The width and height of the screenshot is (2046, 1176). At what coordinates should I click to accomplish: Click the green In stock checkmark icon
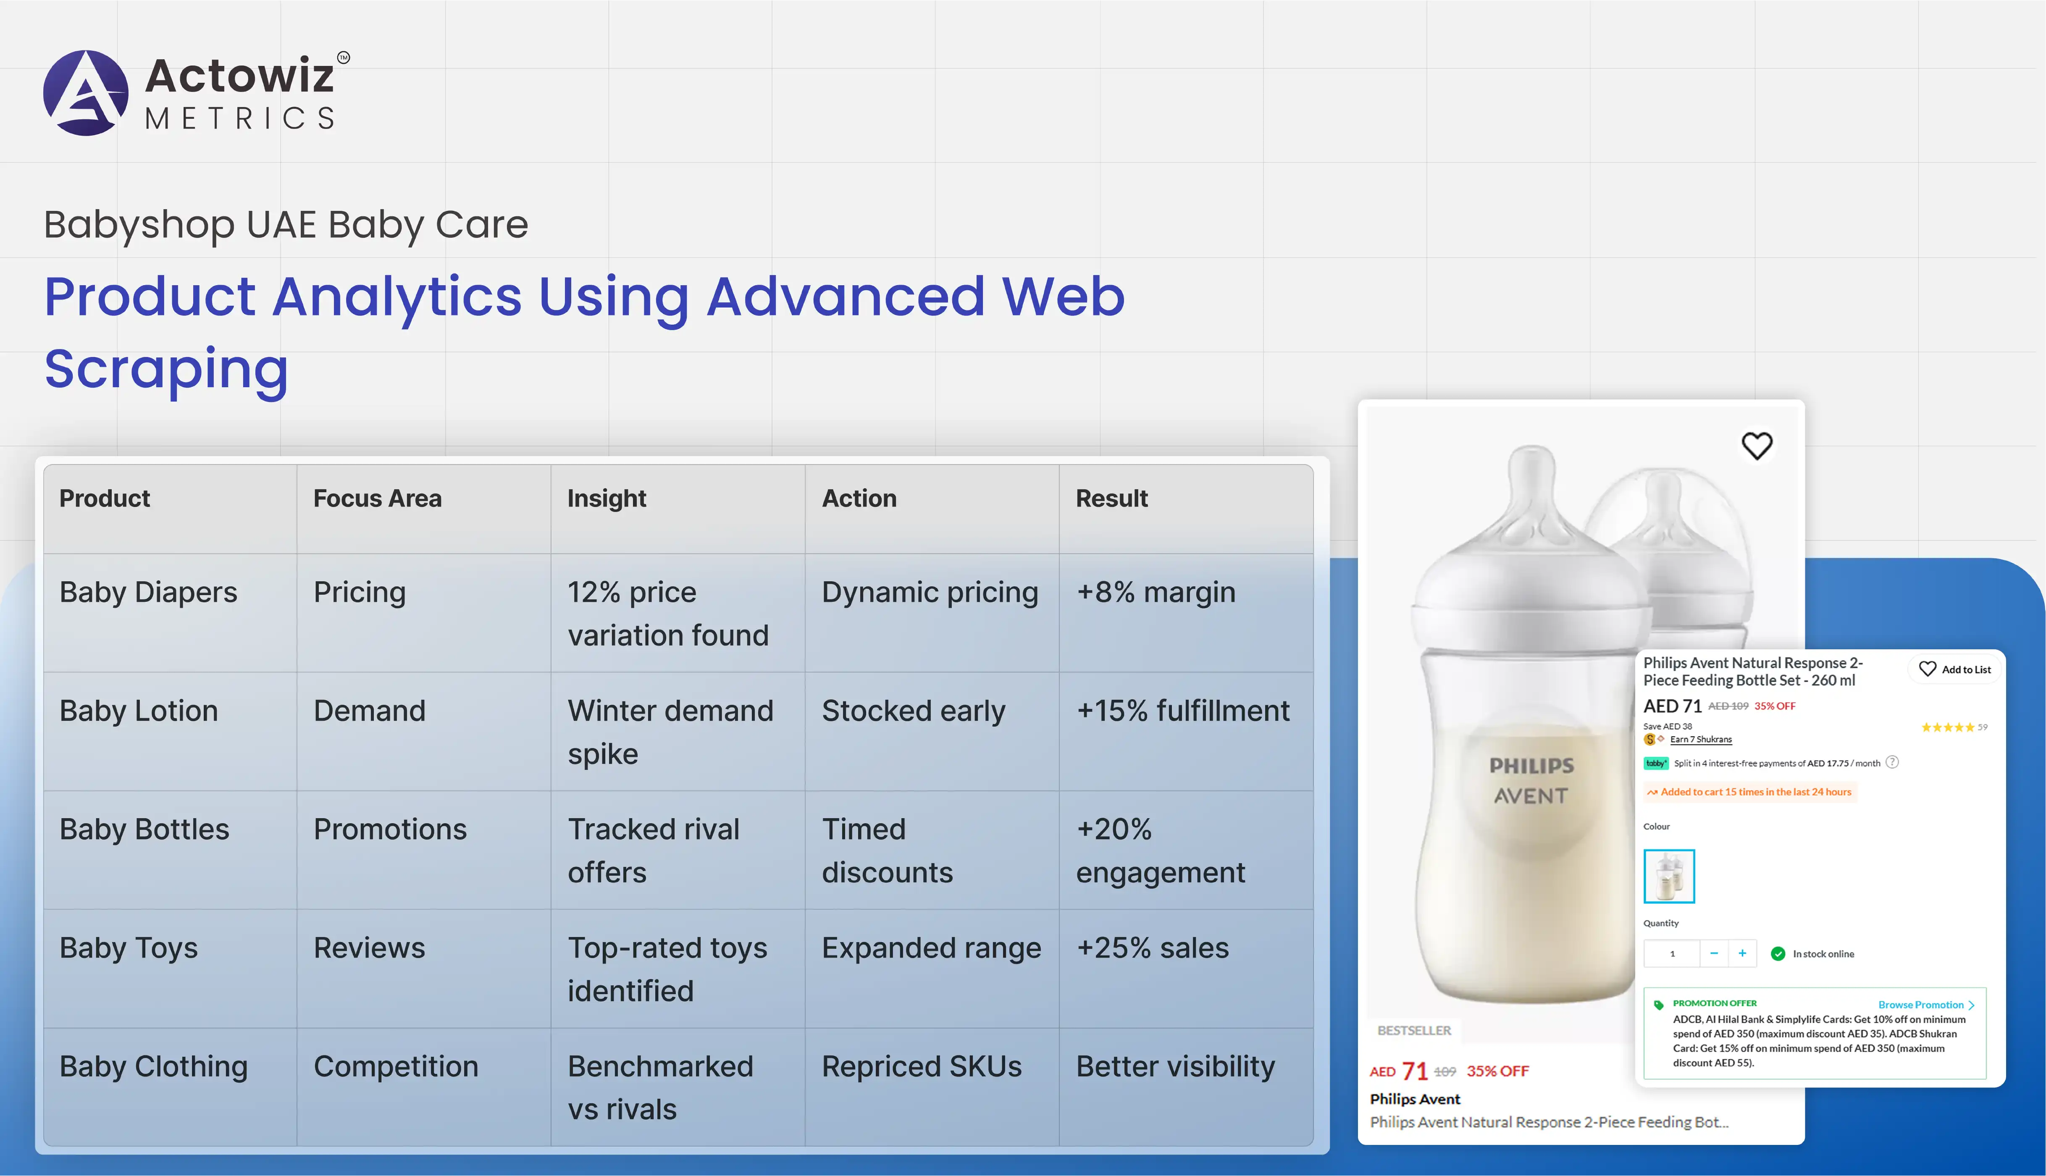coord(1778,954)
